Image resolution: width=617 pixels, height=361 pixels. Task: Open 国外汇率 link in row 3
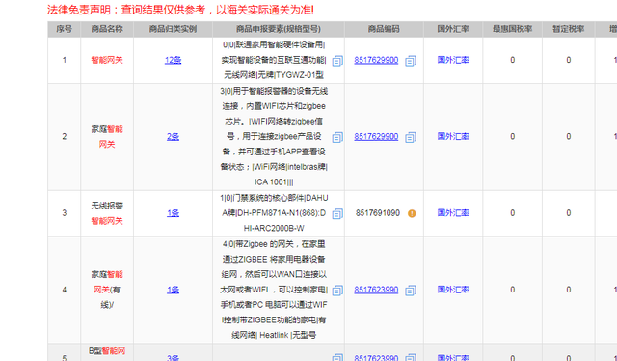pos(453,212)
